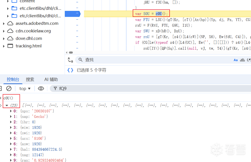Click the clear console icon
Screen dimensions: 251x162
[9, 88]
